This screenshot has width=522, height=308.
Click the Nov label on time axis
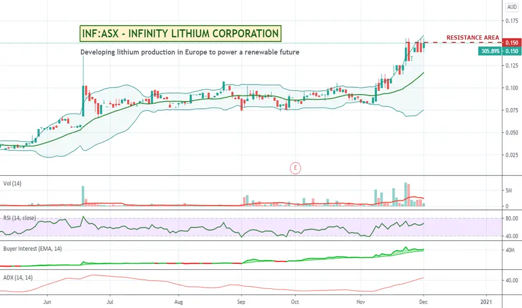pyautogui.click(x=361, y=302)
